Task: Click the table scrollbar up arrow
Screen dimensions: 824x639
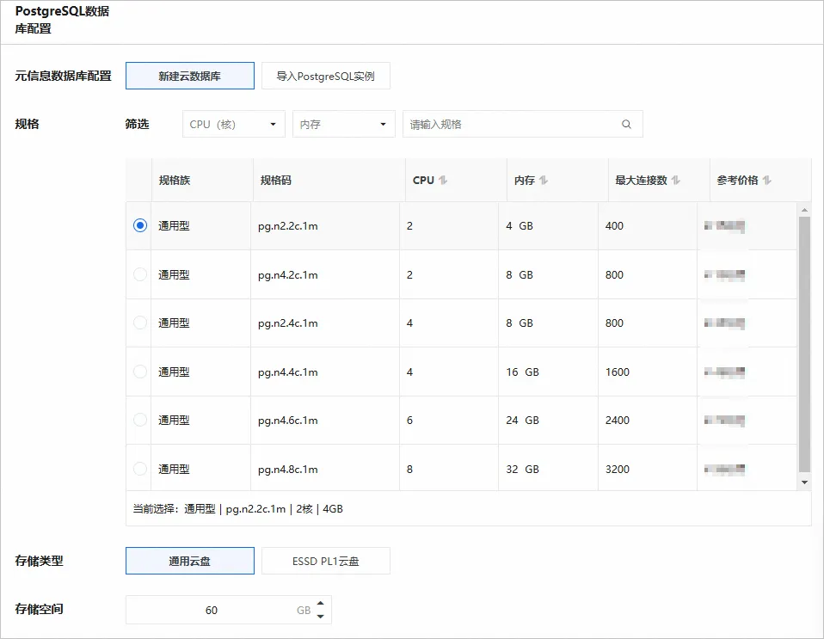Action: point(804,210)
